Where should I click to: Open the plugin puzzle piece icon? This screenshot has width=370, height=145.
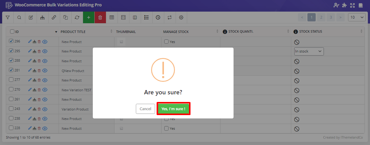pyautogui.click(x=344, y=5)
